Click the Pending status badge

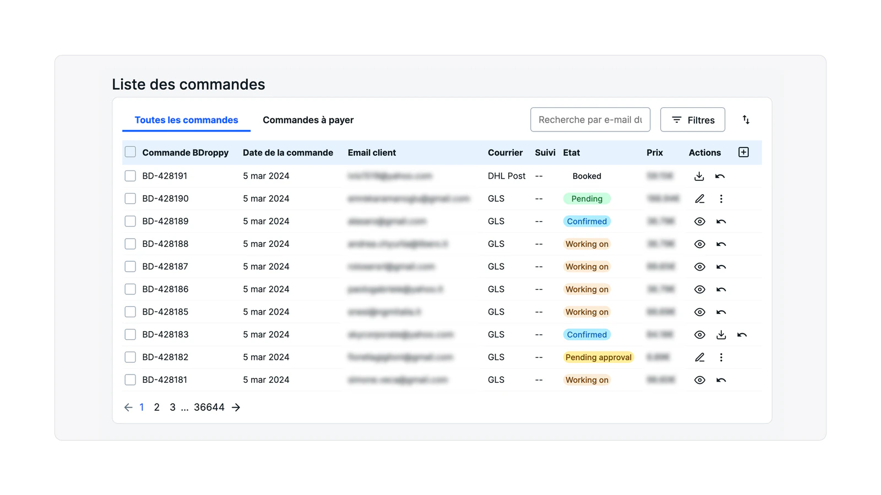click(x=587, y=199)
